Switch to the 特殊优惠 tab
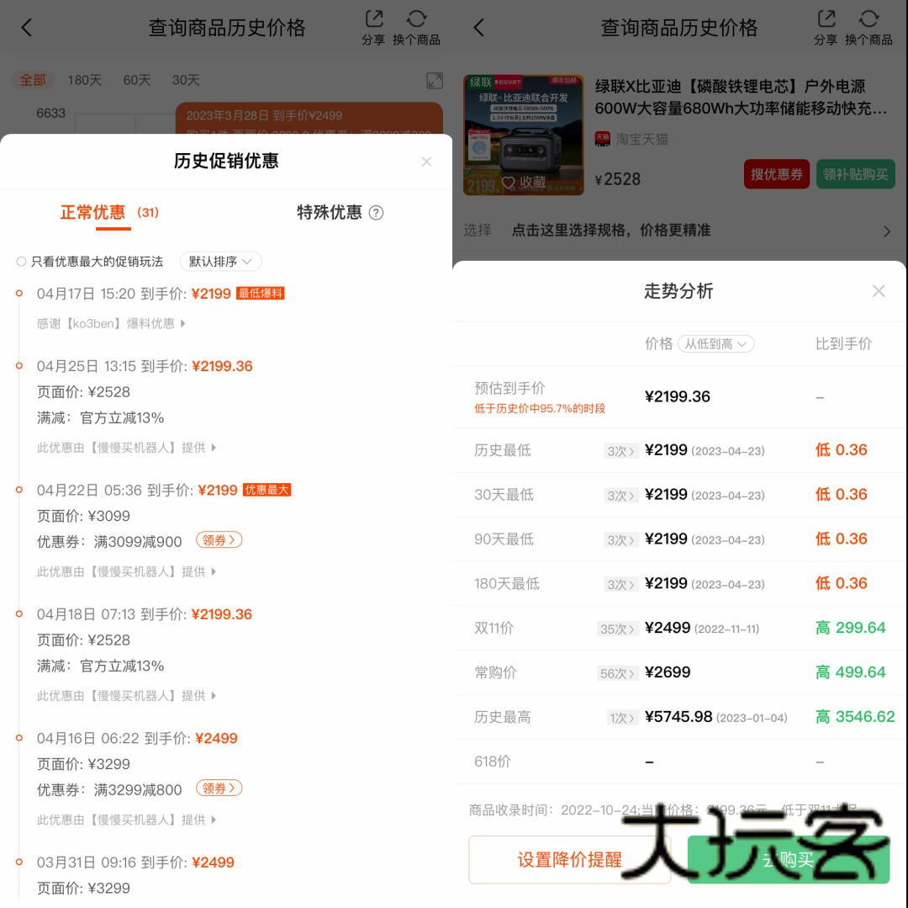The image size is (908, 908). pyautogui.click(x=330, y=213)
